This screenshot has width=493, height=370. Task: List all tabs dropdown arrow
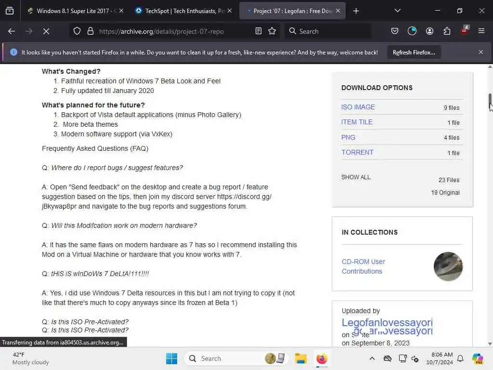click(397, 11)
